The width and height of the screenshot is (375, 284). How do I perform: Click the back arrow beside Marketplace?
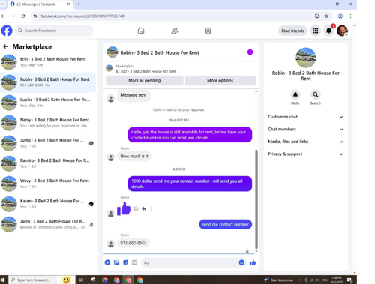point(6,46)
